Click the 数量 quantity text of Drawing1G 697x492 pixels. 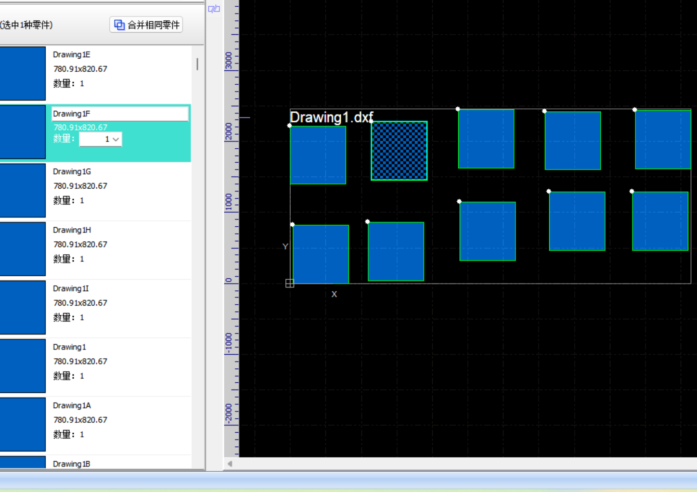point(68,200)
